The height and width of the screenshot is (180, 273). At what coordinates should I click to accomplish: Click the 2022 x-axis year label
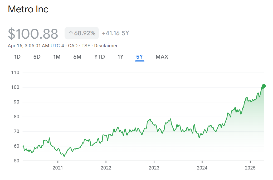pos(106,168)
